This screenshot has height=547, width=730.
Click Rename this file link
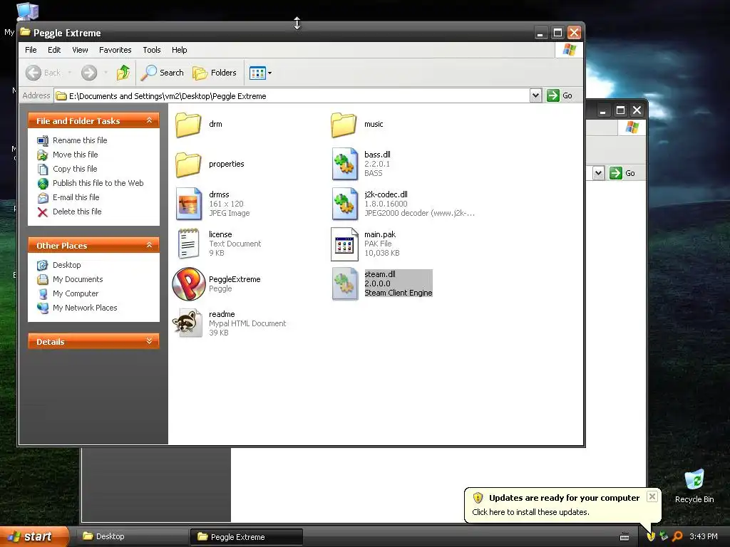pos(80,140)
